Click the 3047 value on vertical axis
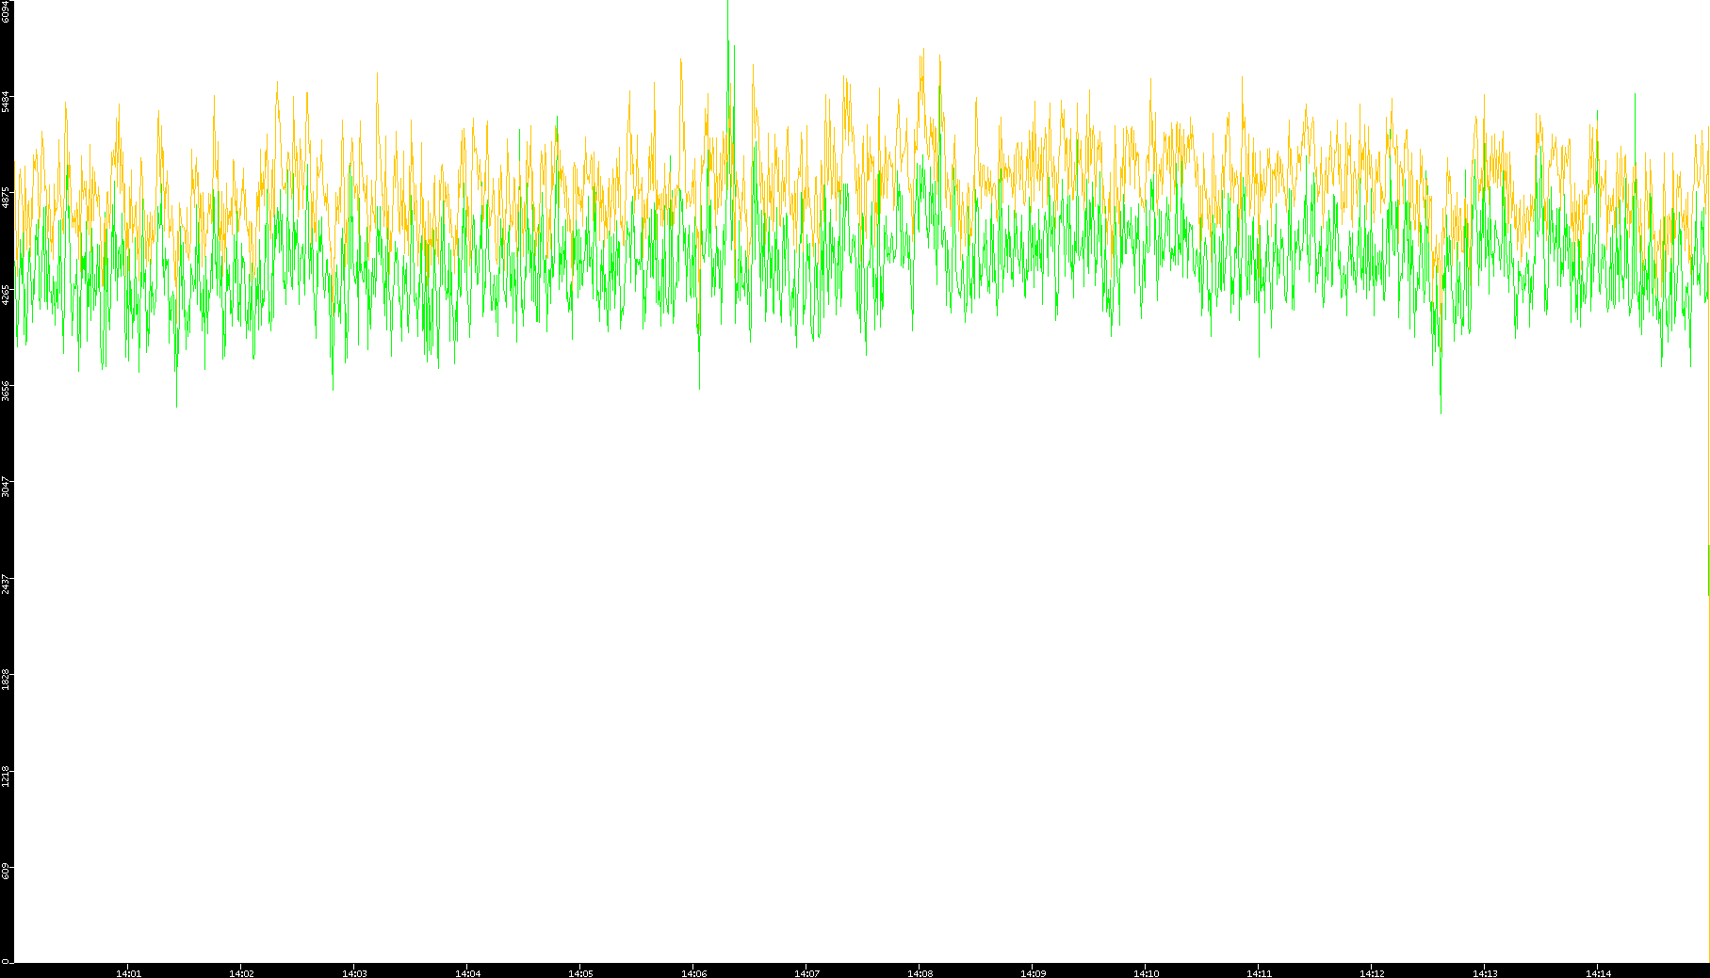Viewport: 1710px width, 978px height. click(7, 487)
